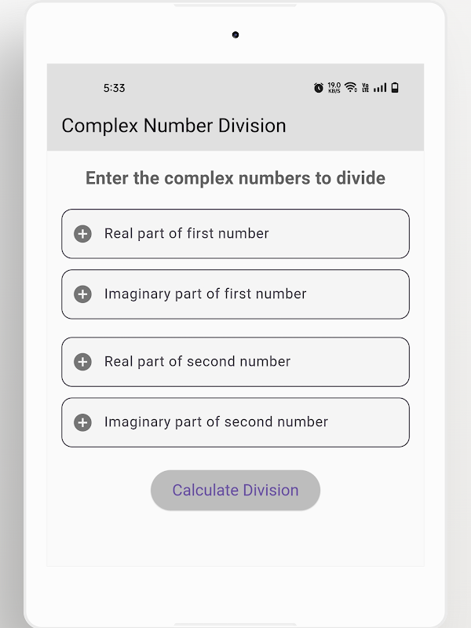The width and height of the screenshot is (471, 628).
Task: Click plus icon beside Real part of second number
Action: point(82,362)
